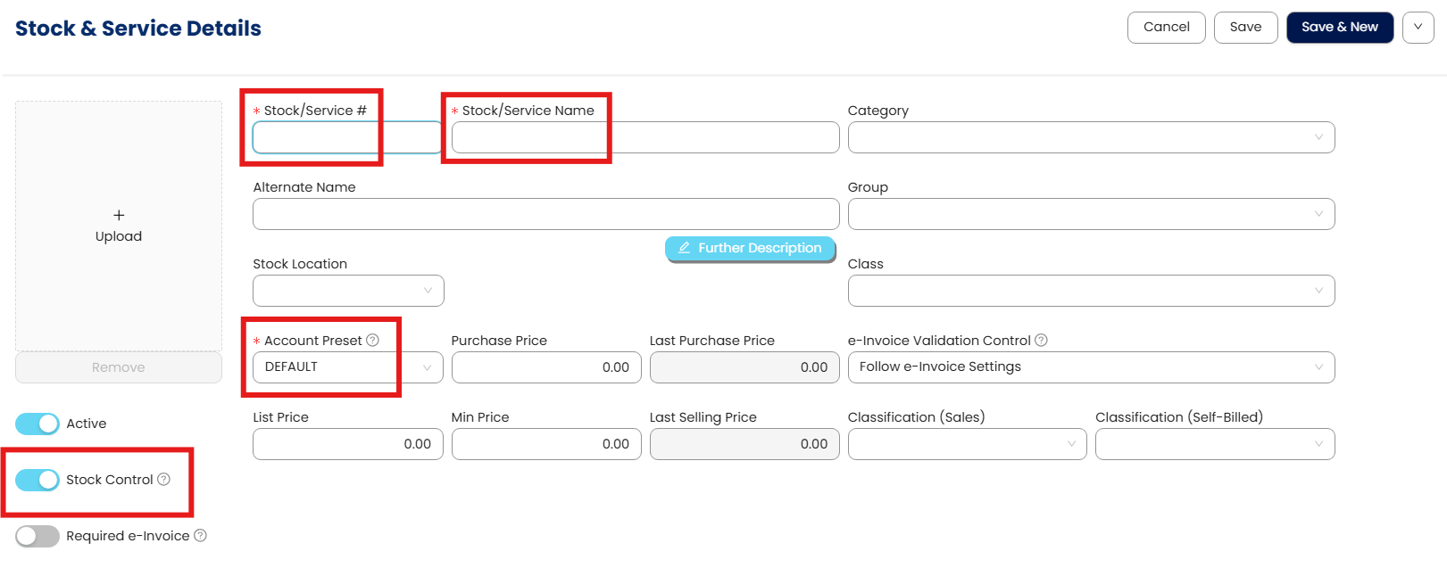The height and width of the screenshot is (568, 1447).
Task: Click the Required e-Invoice help icon
Action: tap(201, 535)
